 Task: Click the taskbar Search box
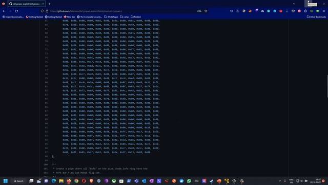click(x=18, y=181)
